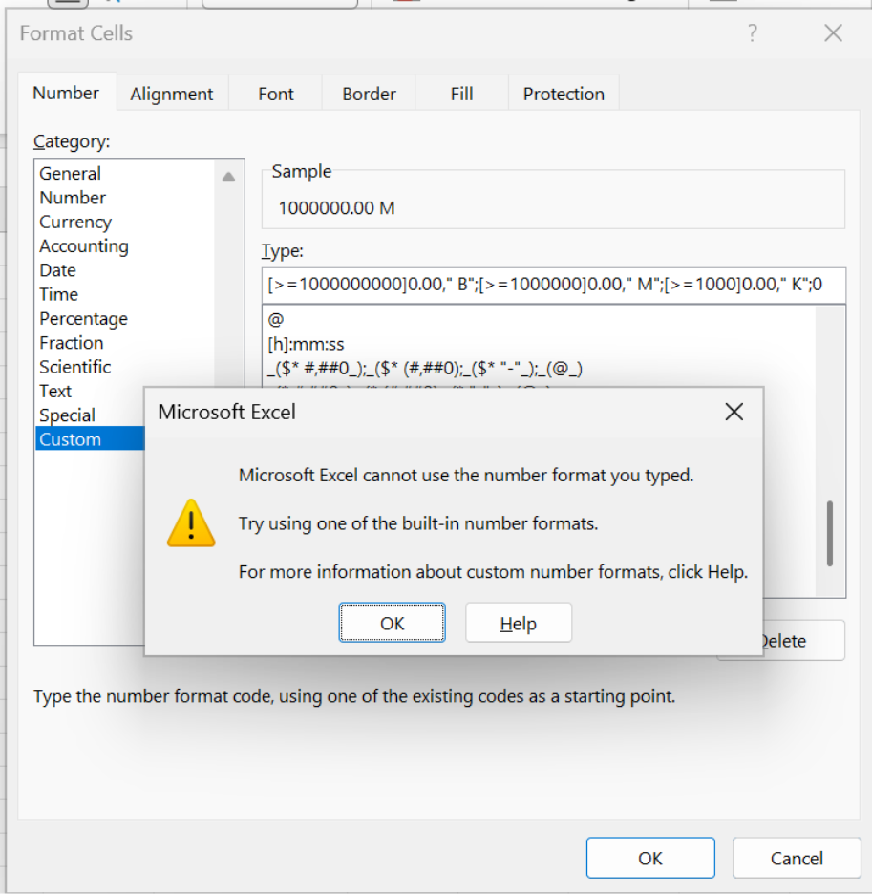Close the Format Cells dialog window
The height and width of the screenshot is (894, 872).
(x=833, y=33)
